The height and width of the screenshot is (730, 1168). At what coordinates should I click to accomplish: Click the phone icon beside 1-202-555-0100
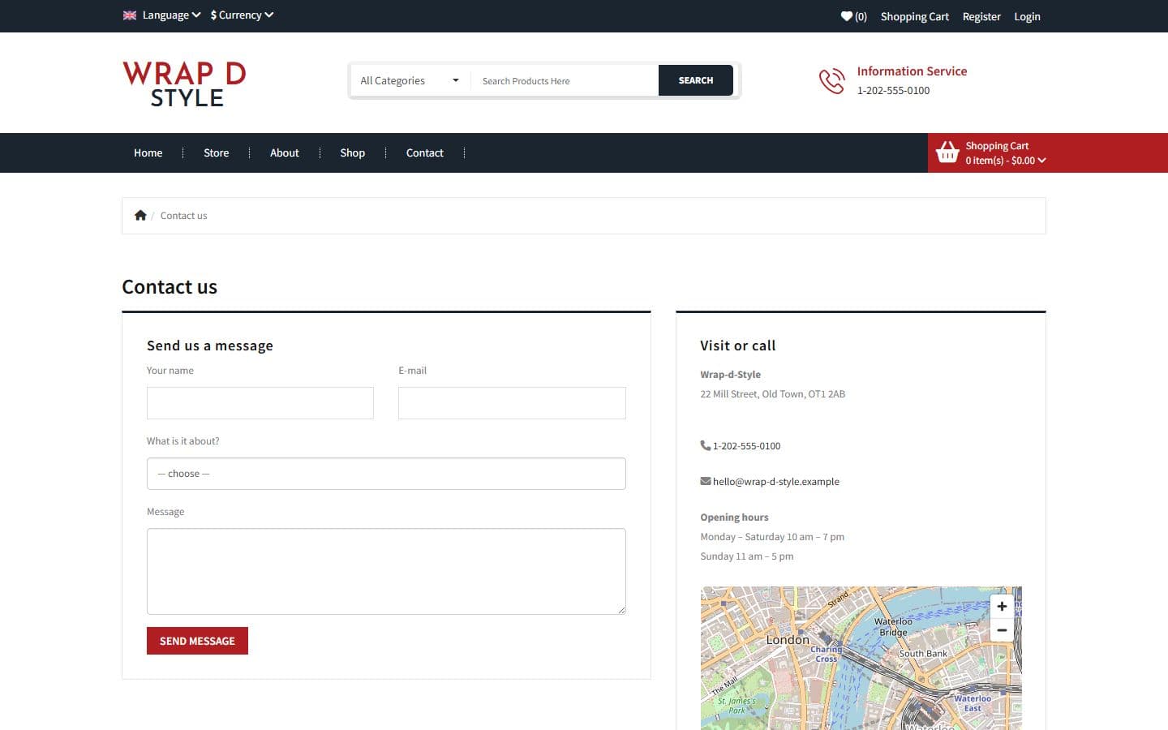click(x=706, y=445)
